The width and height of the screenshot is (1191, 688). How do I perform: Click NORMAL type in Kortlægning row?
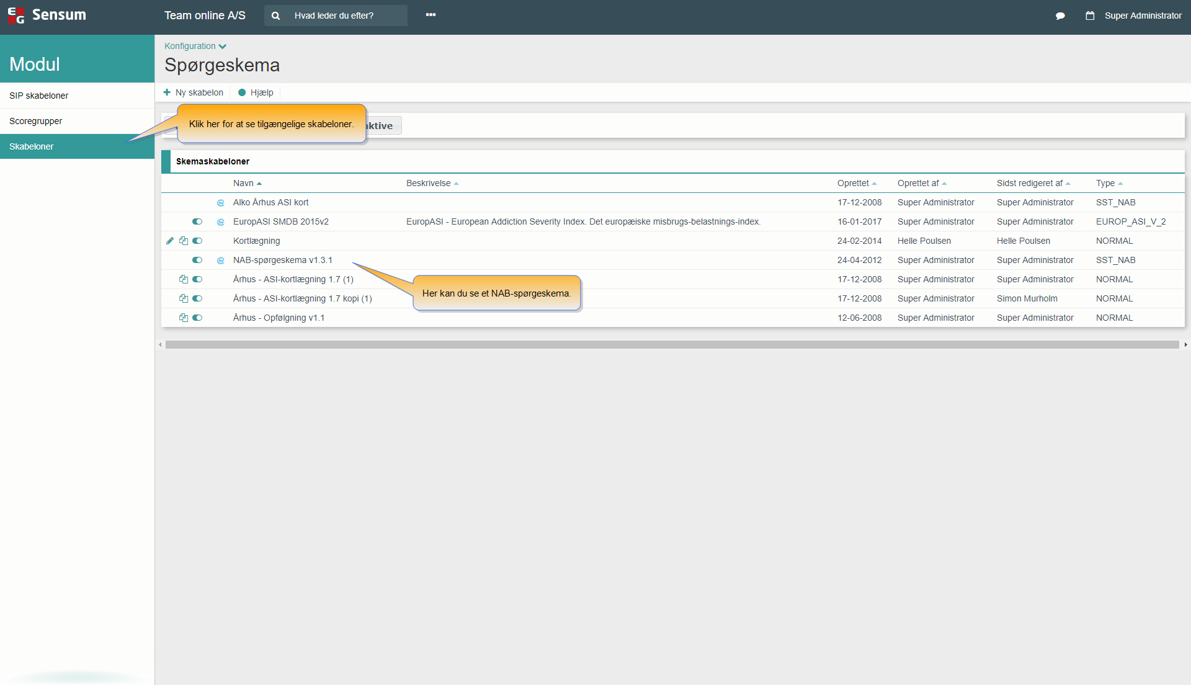[x=1115, y=241]
